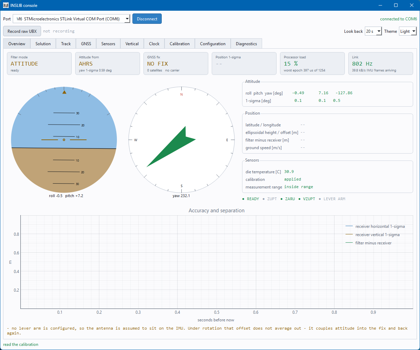Click the 'receiver horizontal 1-sigma' legend entry
The image size is (420, 350).
pos(375,226)
